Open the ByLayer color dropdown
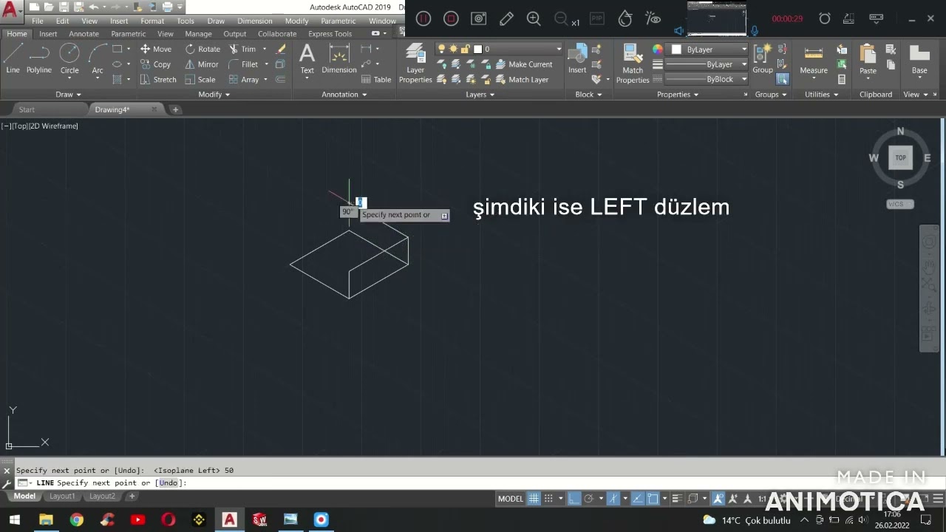 click(744, 50)
